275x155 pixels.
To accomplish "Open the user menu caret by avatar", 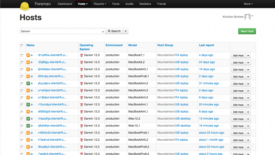I will pos(252,16).
